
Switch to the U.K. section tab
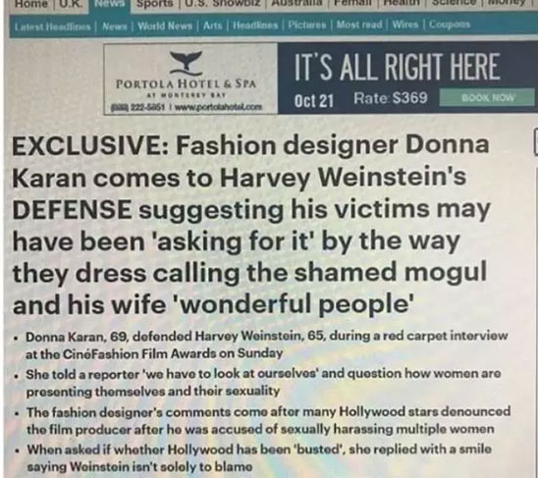coord(71,3)
